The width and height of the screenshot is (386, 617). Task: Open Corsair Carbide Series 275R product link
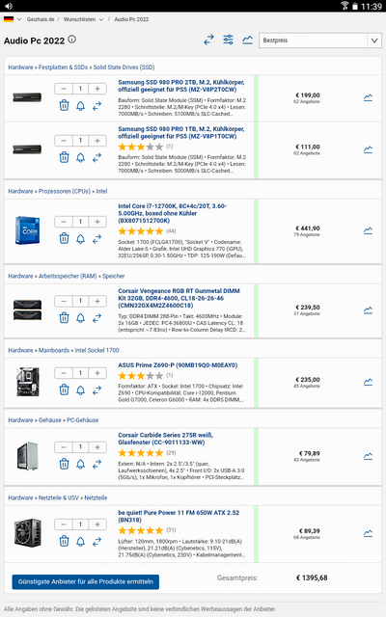(x=165, y=439)
